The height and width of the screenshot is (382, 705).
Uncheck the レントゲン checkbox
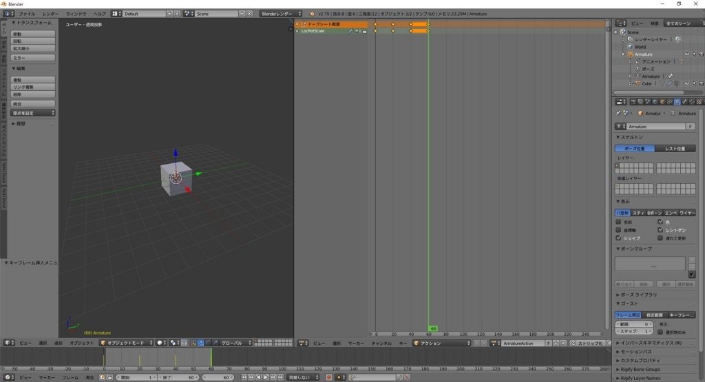660,230
